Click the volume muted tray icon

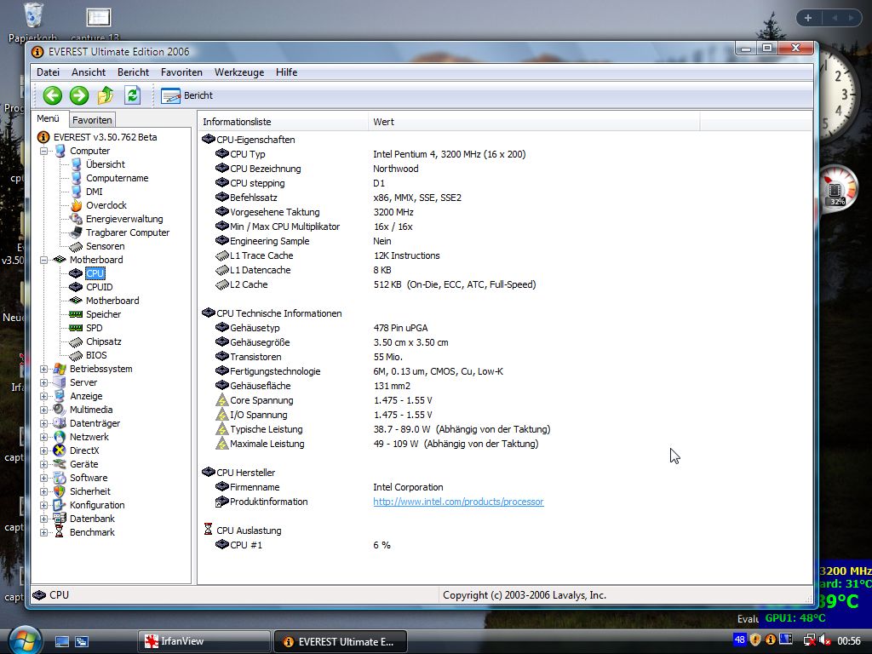[x=825, y=640]
